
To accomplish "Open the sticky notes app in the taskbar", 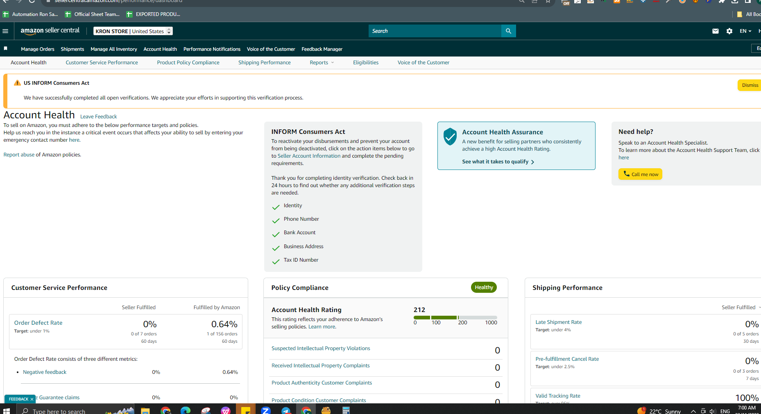I will [246, 410].
